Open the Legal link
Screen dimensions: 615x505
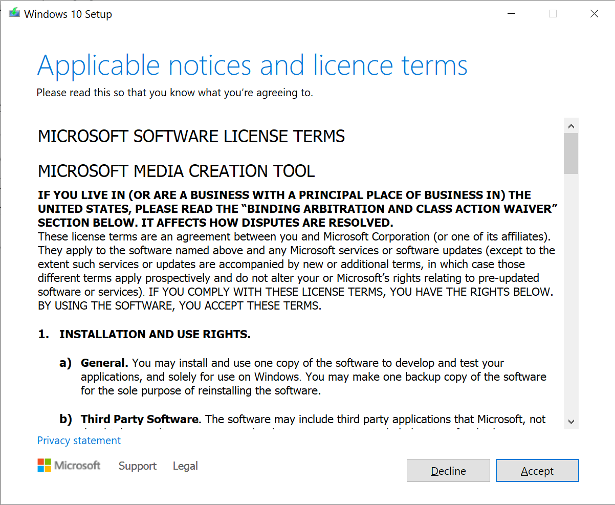(x=185, y=466)
